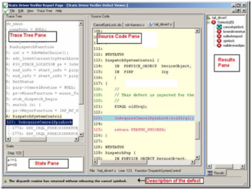The height and width of the screenshot is (189, 251).
Task: Click Trace Tree vertical scrollbar thumb
Action: click(x=81, y=65)
